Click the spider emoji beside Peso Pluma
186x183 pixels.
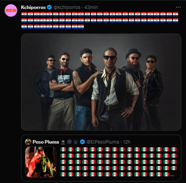click(76, 142)
